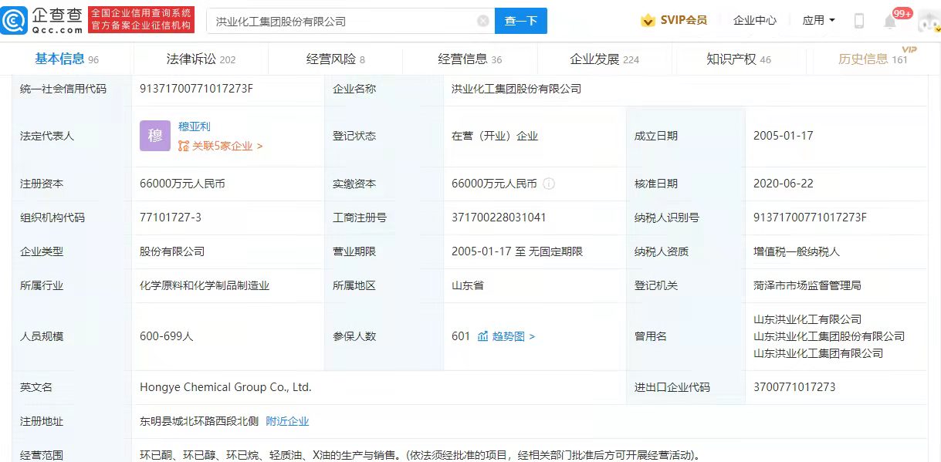
Task: Clear the search box text
Action: coord(483,21)
